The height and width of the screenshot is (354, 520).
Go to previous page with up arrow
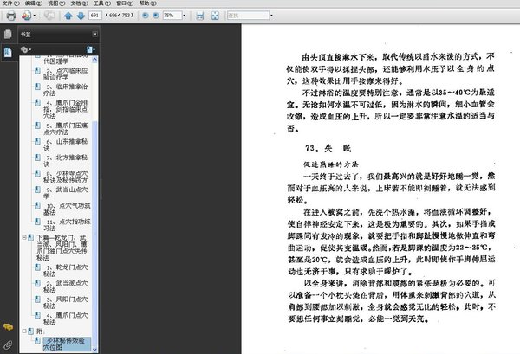click(68, 16)
